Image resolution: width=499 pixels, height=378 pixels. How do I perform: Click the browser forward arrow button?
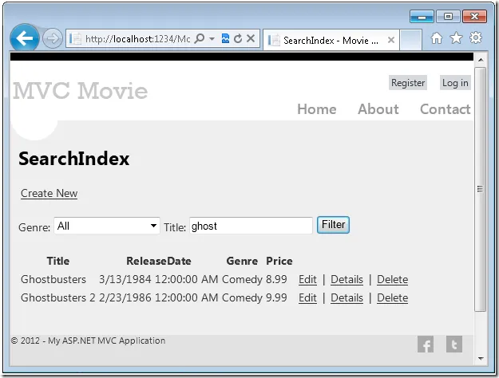53,38
